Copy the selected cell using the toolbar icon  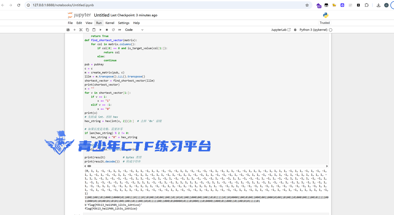[x=87, y=30]
